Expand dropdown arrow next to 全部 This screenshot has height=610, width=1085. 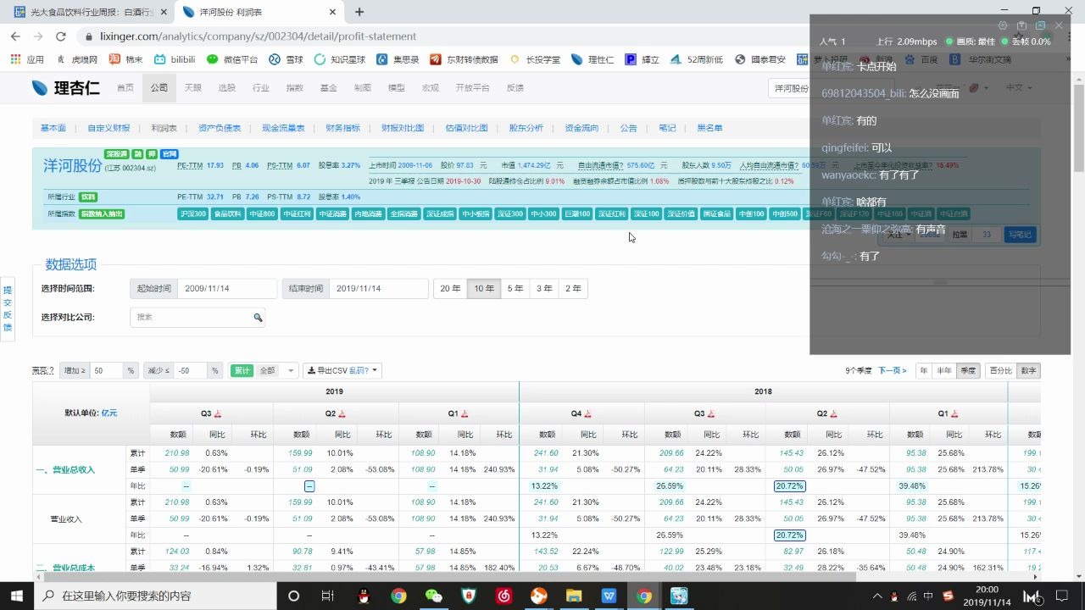[x=291, y=370]
